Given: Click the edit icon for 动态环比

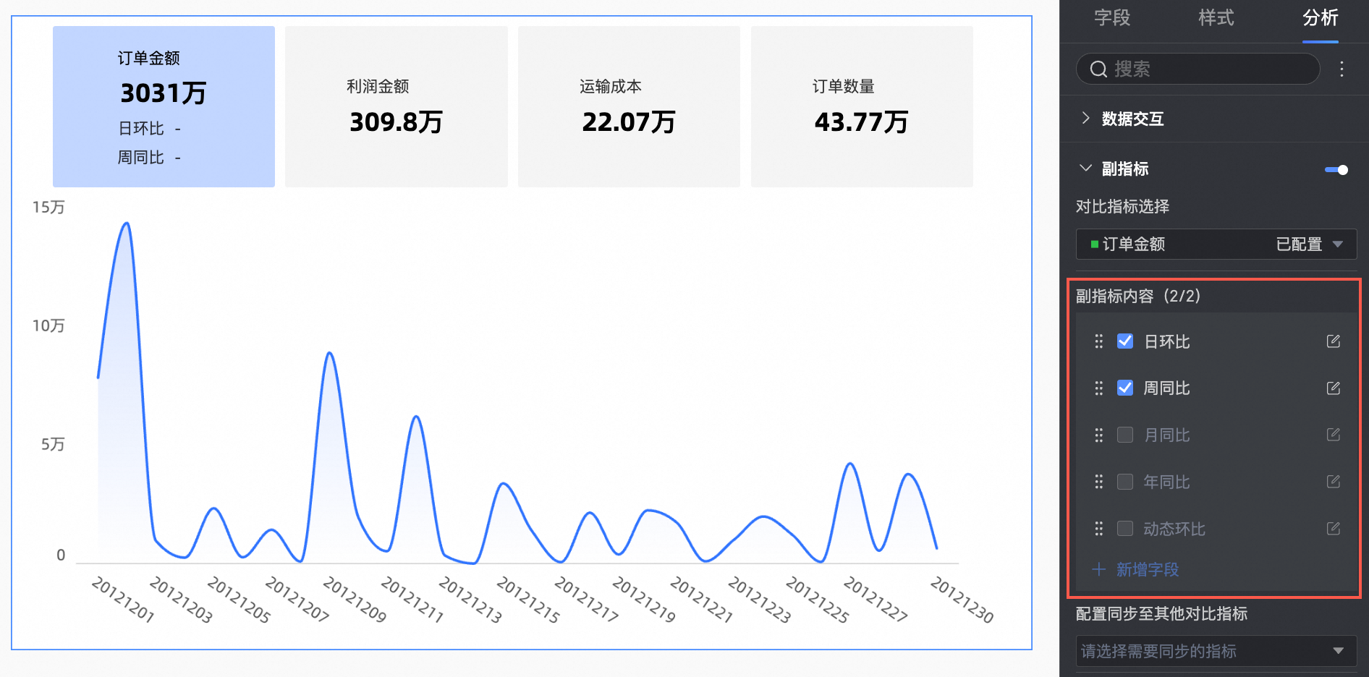Looking at the screenshot, I should (x=1333, y=529).
